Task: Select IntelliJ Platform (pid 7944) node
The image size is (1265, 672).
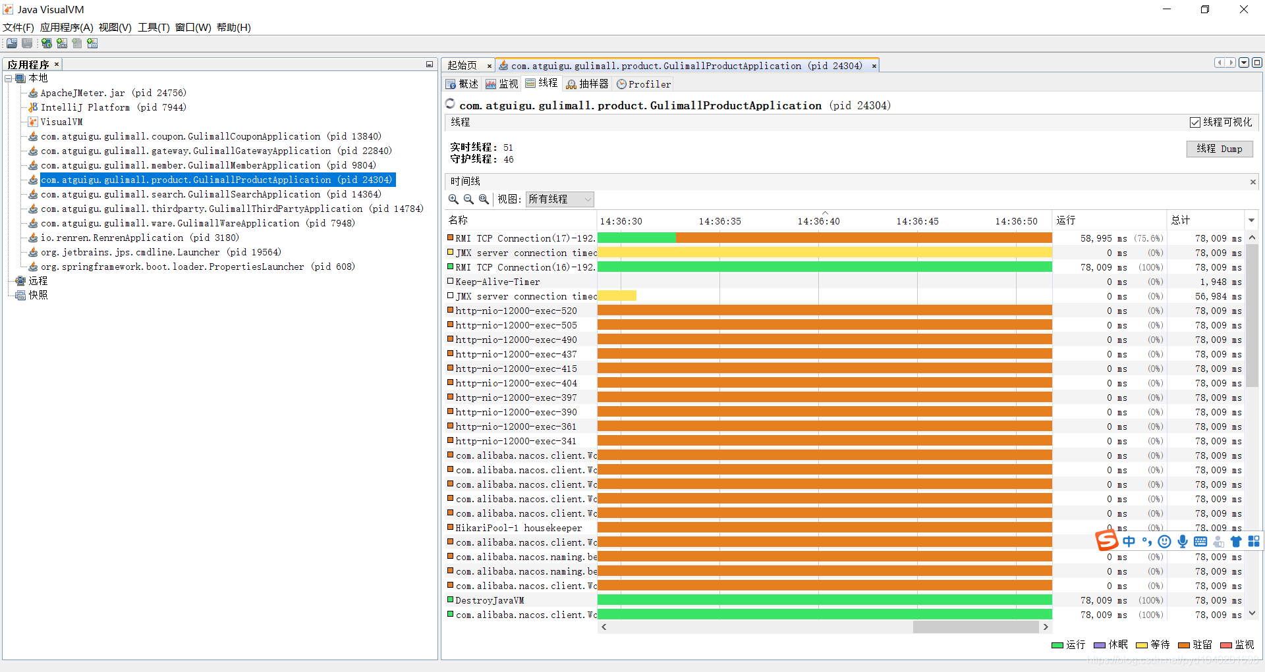Action: (113, 107)
